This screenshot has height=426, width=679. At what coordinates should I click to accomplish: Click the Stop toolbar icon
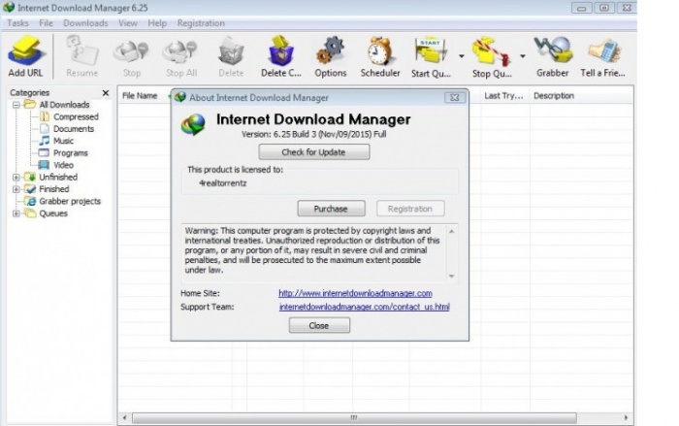[131, 57]
